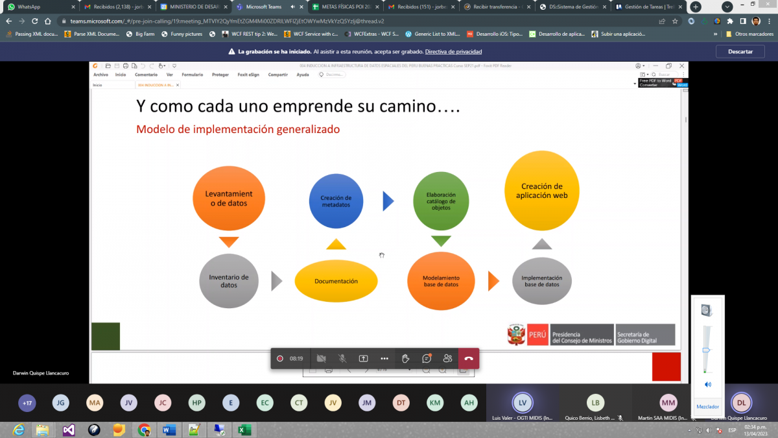
Task: Open Word from the taskbar
Action: tap(169, 430)
